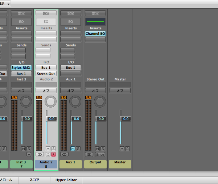This screenshot has height=184, width=218.
Task: Toggle Dim button on Master strip
Action: coord(127,149)
